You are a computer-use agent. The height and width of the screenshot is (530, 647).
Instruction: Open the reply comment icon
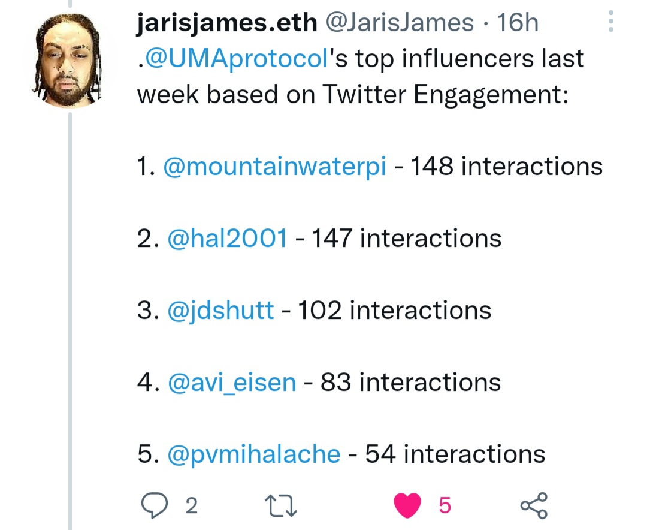pos(155,505)
